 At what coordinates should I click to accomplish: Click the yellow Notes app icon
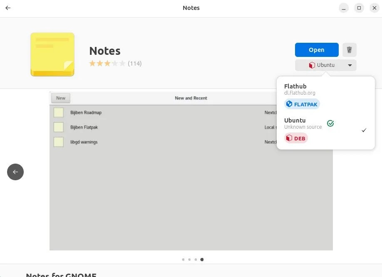52,54
